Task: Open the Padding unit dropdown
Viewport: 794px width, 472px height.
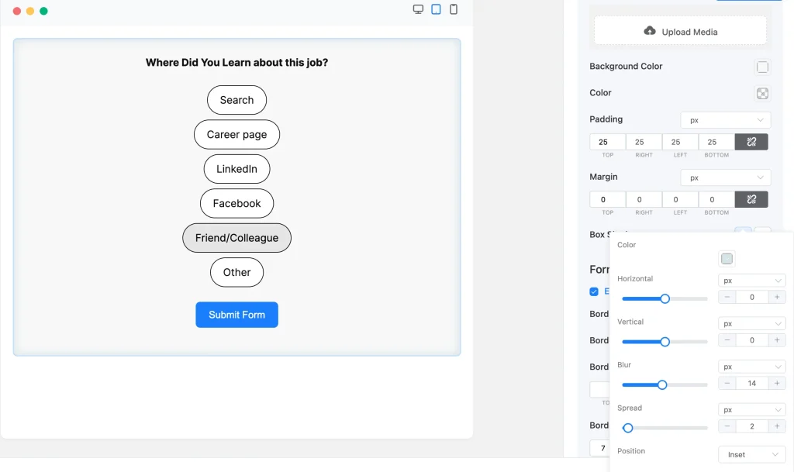Action: click(725, 120)
